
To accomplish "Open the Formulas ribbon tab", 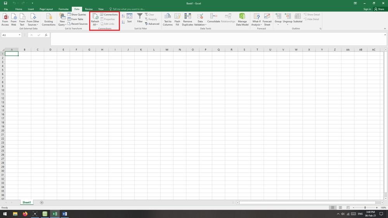I will coord(63,9).
